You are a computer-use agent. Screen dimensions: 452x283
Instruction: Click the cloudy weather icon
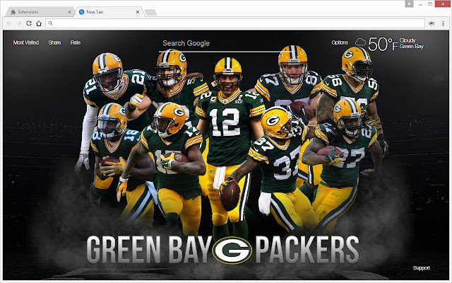coord(360,42)
